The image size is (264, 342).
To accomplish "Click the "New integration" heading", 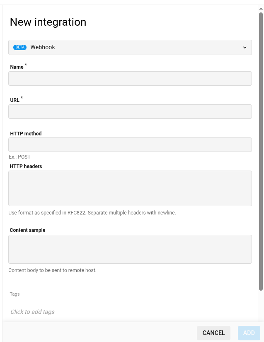I will coord(48,22).
